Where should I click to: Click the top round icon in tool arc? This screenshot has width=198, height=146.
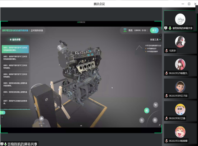[x=155, y=105]
